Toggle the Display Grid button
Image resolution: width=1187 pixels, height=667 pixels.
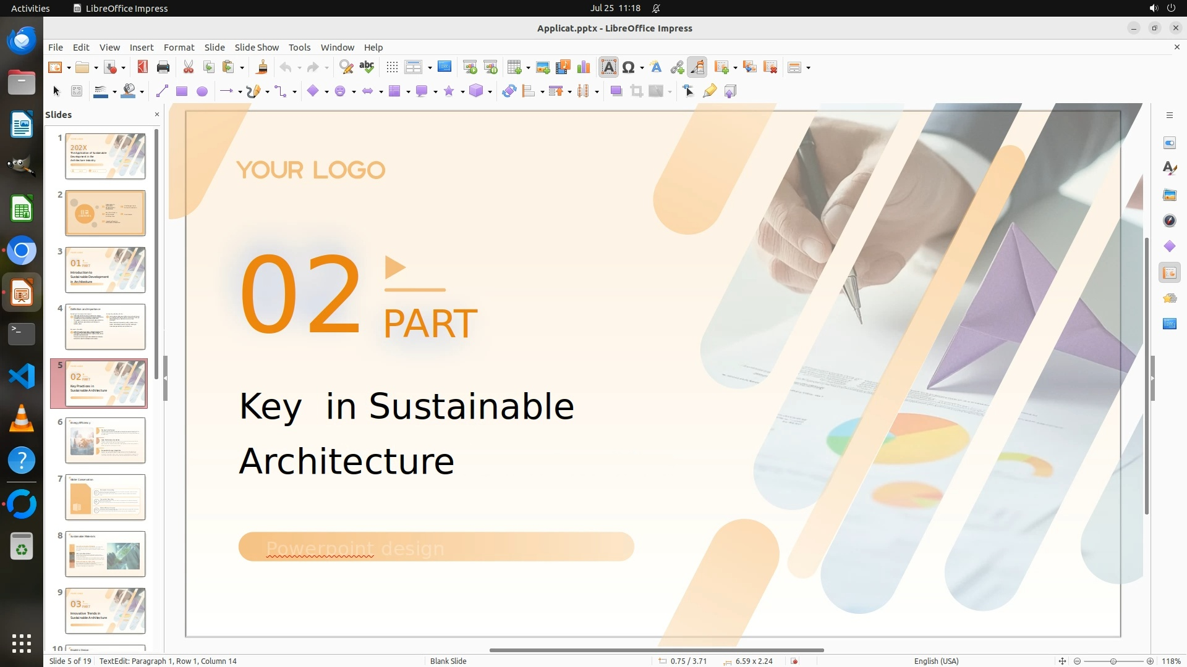click(392, 67)
